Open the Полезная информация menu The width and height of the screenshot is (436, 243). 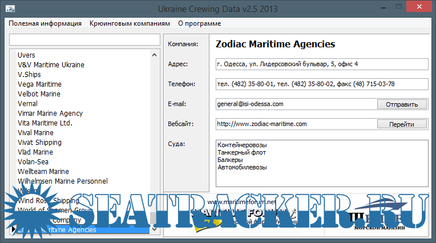coord(44,23)
